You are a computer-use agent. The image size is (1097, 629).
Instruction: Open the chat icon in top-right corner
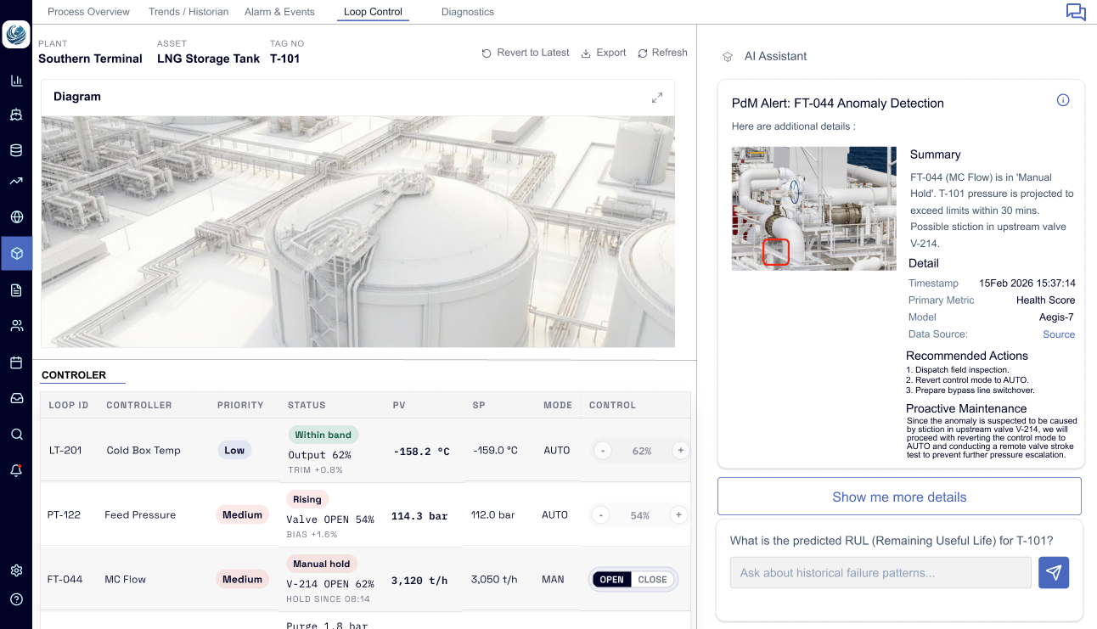point(1076,12)
